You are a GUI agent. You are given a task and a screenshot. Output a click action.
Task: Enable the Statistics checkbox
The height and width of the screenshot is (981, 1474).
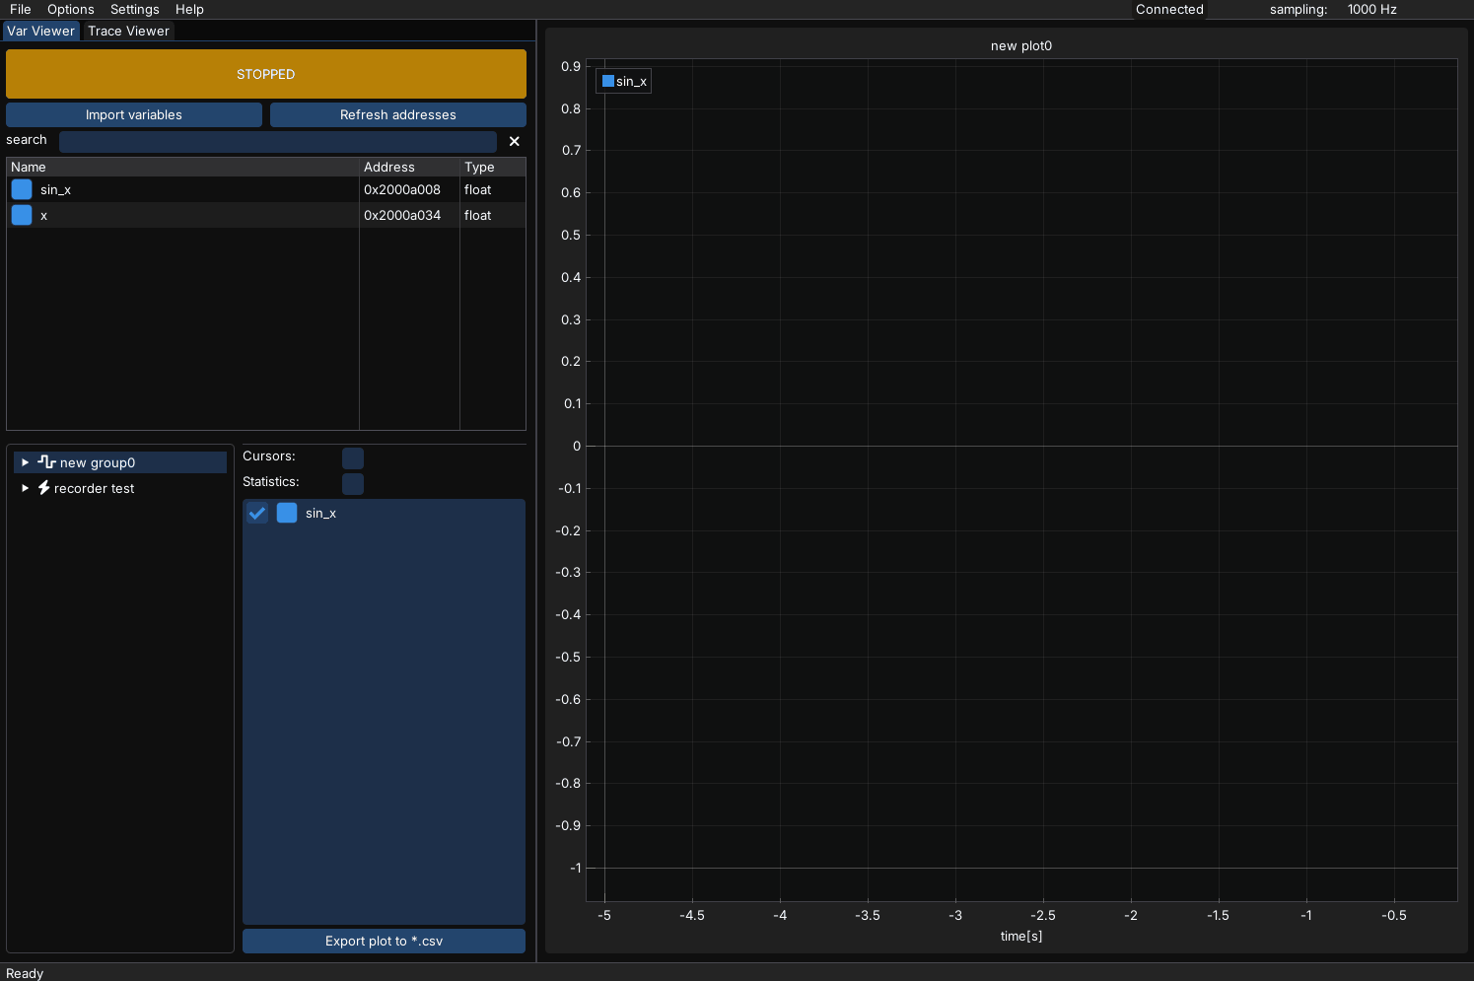click(353, 483)
